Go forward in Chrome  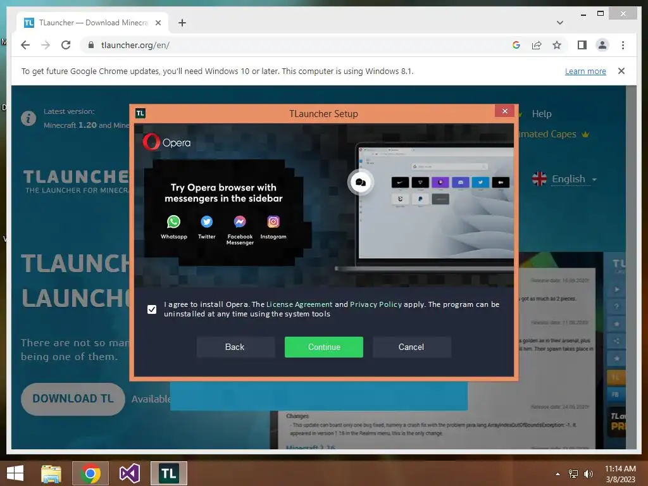coord(46,45)
